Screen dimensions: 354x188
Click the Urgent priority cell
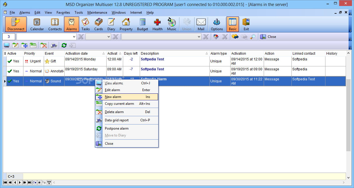33,61
